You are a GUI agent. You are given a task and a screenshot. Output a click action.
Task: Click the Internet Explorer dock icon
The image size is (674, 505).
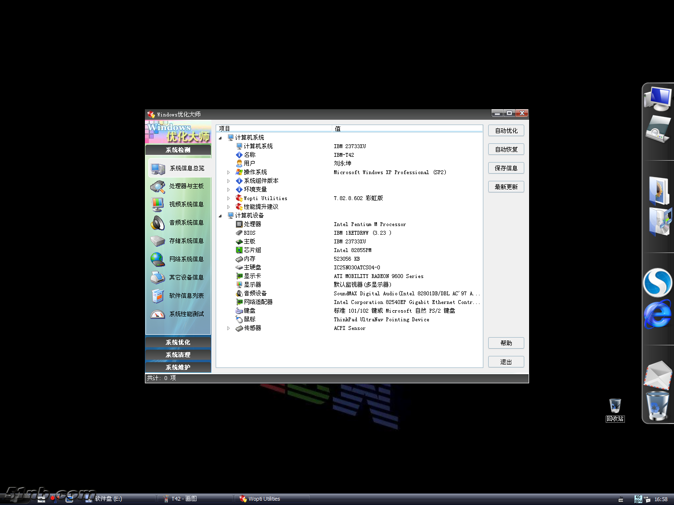(x=657, y=314)
